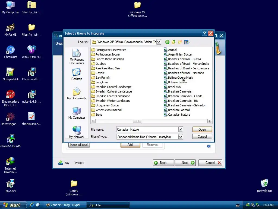The image size is (278, 209).
Task: Select Embarcadero Dev-C++ desktop icon
Action: tap(11, 98)
